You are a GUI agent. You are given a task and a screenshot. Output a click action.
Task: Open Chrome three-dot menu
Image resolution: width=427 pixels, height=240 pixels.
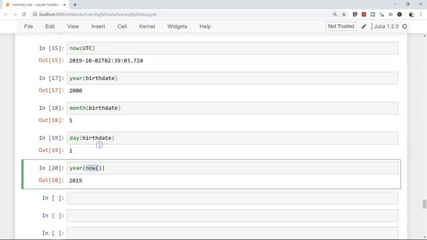coord(421,15)
